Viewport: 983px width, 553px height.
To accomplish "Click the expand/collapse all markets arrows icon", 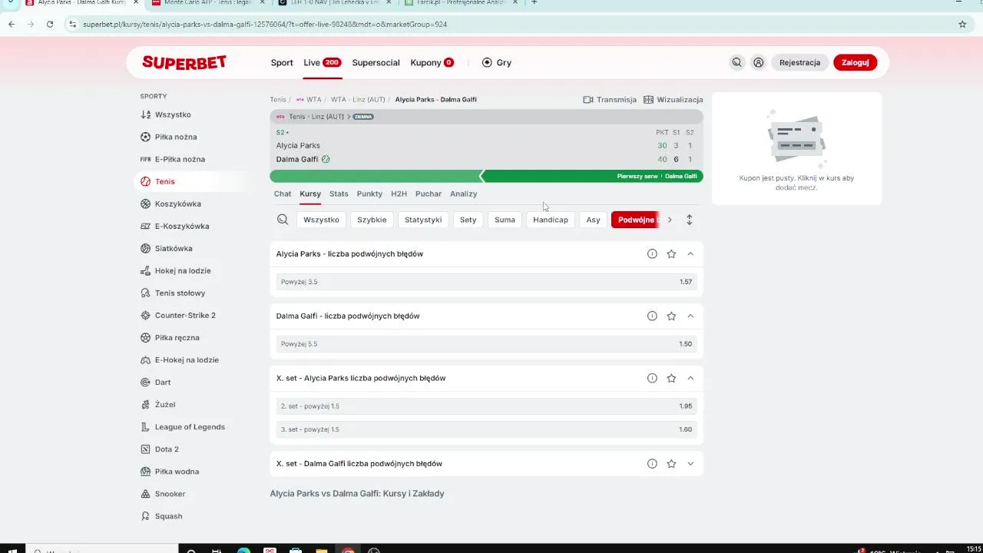I will (689, 220).
